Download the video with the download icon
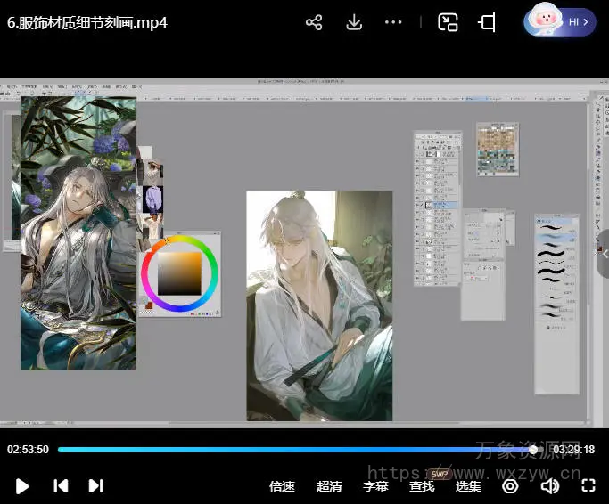This screenshot has height=504, width=609. [x=354, y=23]
